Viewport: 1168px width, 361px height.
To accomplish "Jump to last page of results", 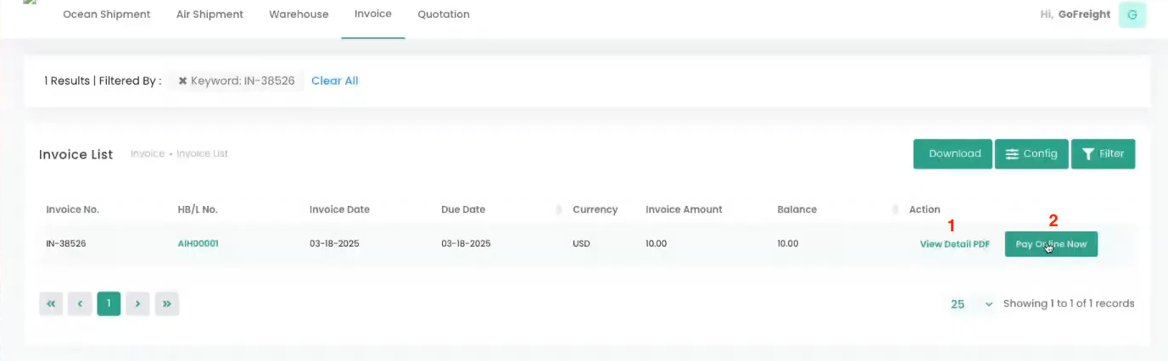I will click(x=166, y=303).
